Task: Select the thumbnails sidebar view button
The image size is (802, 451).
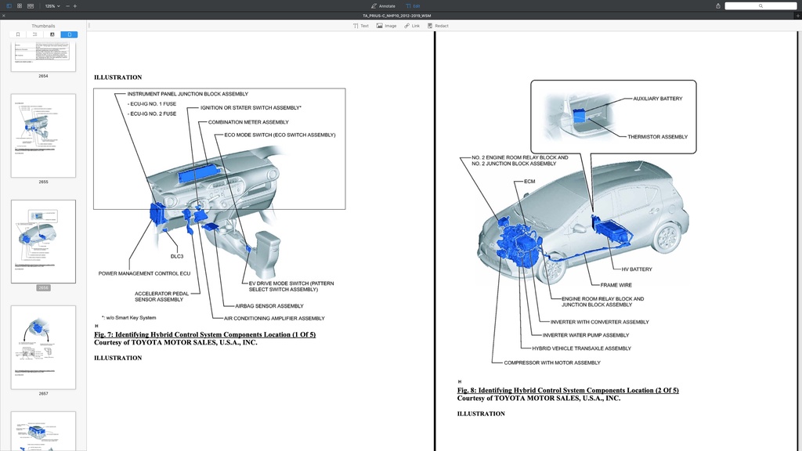Action: pyautogui.click(x=69, y=34)
